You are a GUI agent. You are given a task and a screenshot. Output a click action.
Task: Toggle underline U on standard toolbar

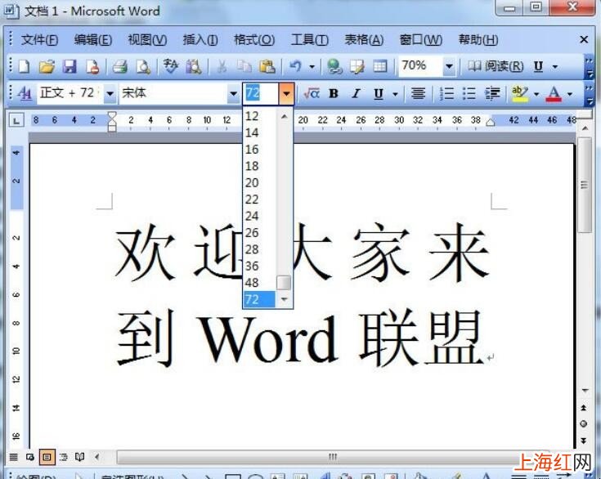coord(538,67)
